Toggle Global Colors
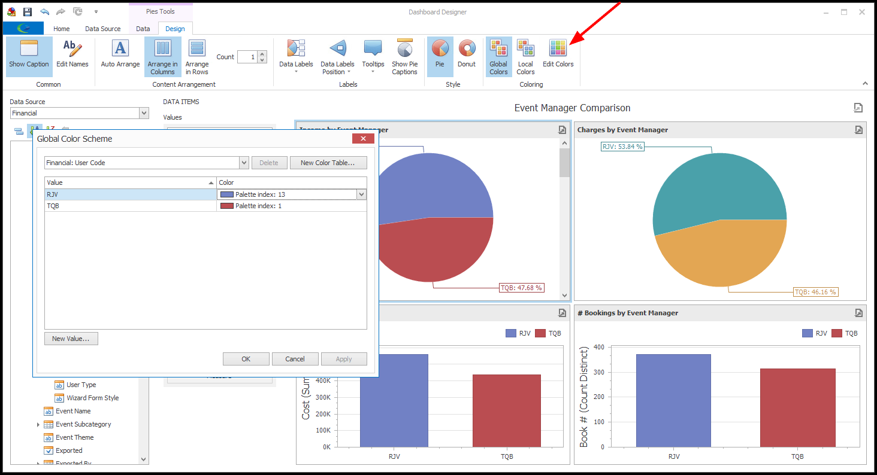 tap(498, 56)
